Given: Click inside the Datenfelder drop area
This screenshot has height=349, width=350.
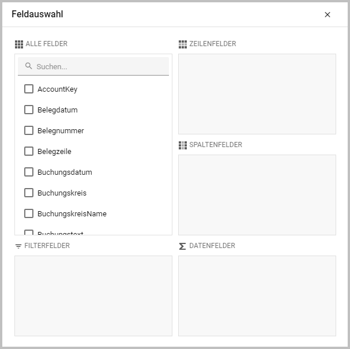Looking at the screenshot, I should [257, 296].
